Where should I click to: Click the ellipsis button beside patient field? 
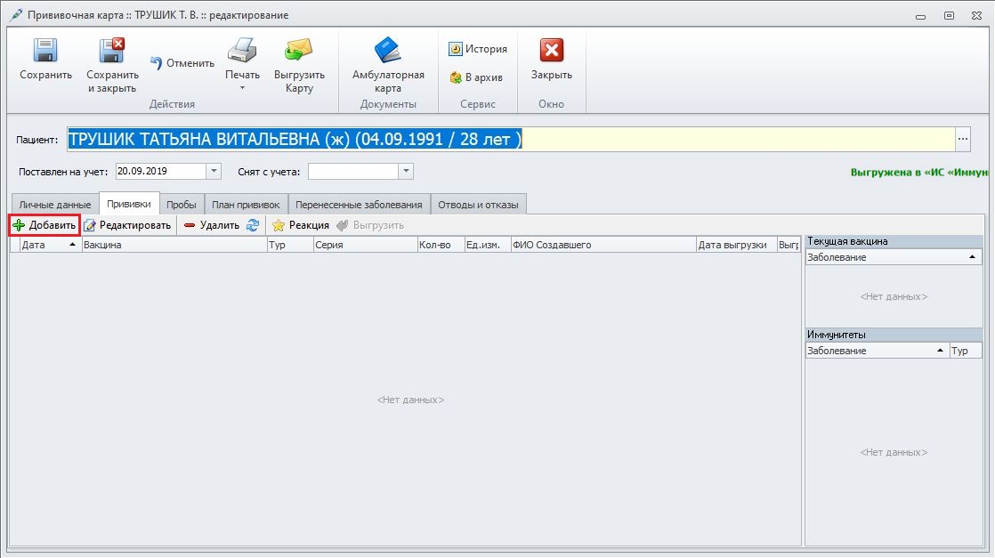963,140
